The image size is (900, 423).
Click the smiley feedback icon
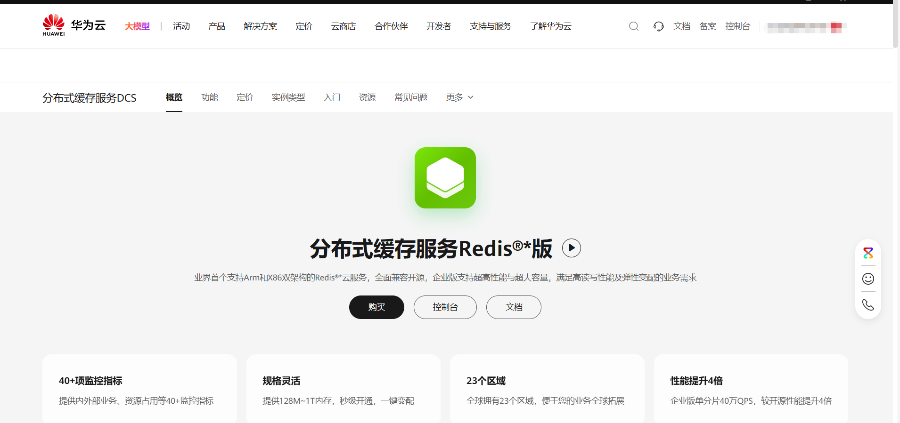tap(868, 279)
